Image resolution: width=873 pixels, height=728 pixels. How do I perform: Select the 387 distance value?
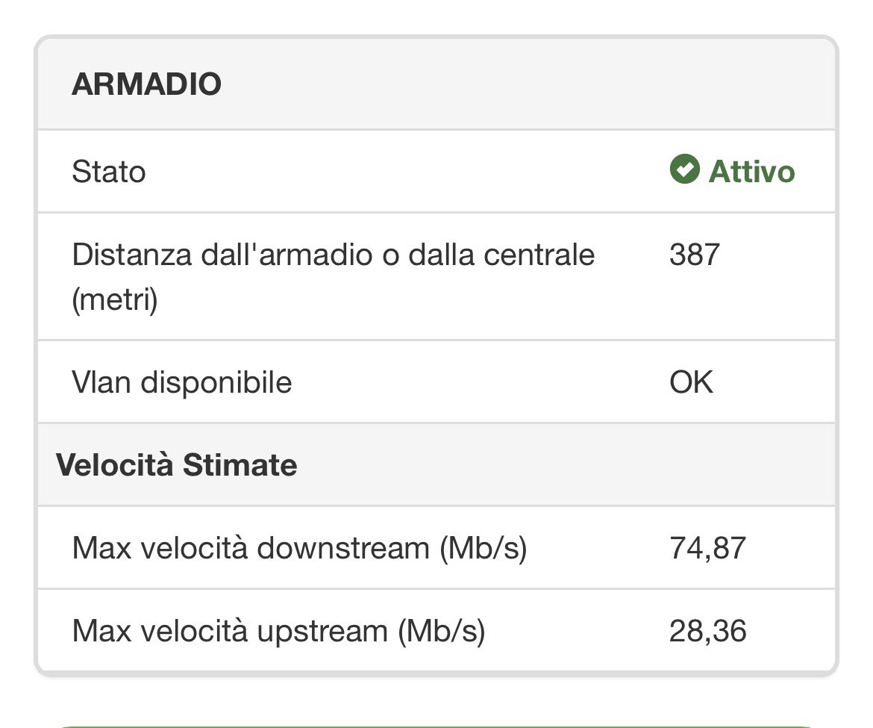[694, 255]
